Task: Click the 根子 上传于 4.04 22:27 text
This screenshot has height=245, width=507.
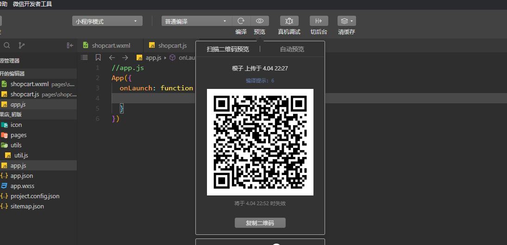Action: 260,69
